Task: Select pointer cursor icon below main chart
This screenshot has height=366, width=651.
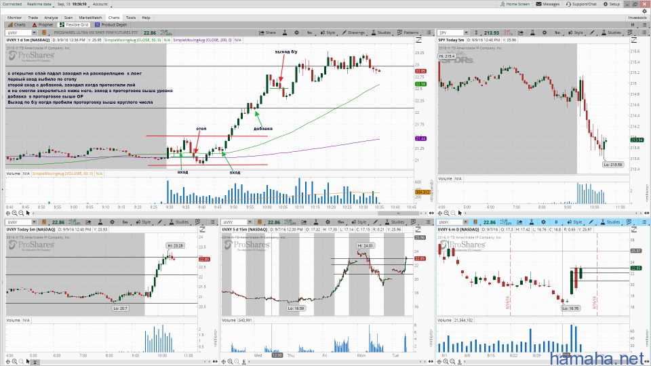Action: tap(28, 213)
